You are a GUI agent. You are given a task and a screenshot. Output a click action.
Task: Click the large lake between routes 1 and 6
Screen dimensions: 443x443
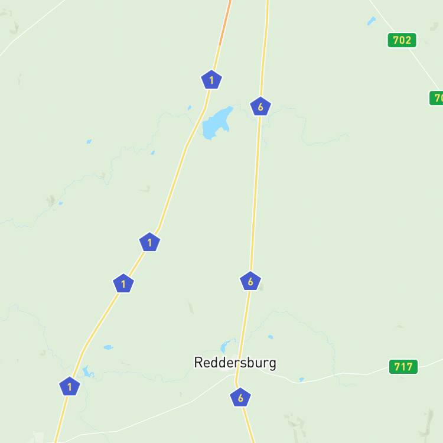coord(217,123)
